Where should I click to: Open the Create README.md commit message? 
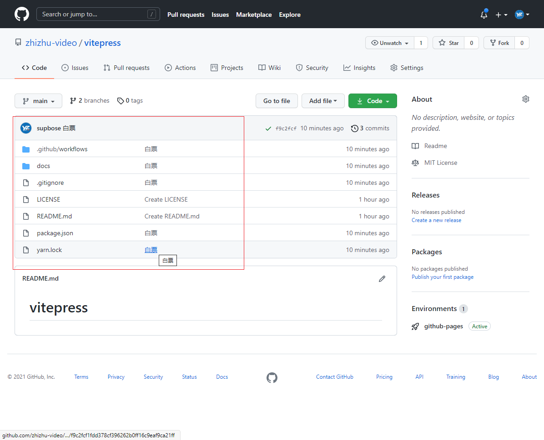pos(172,217)
